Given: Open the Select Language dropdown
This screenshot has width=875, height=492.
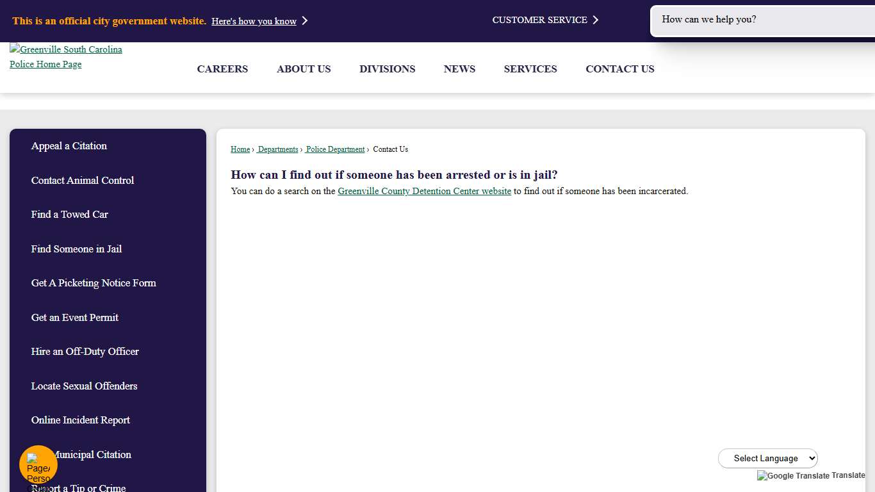Looking at the screenshot, I should pos(767,458).
